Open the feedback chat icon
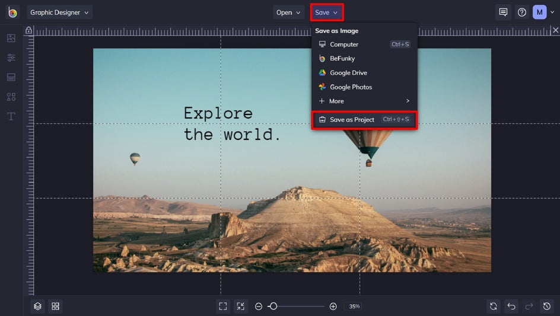Image resolution: width=560 pixels, height=316 pixels. tap(503, 12)
